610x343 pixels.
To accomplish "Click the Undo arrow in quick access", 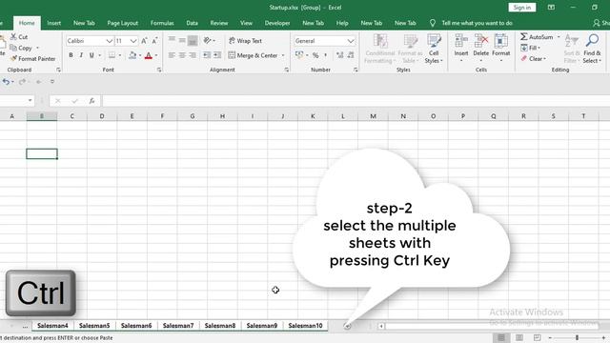I will click(x=6, y=82).
